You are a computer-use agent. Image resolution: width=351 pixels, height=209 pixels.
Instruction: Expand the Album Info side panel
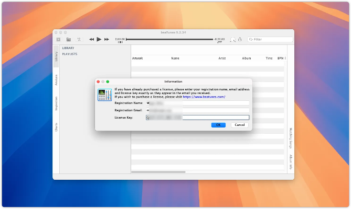coord(290,161)
